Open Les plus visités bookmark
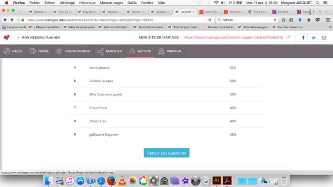This screenshot has height=187, width=333. tap(14, 27)
